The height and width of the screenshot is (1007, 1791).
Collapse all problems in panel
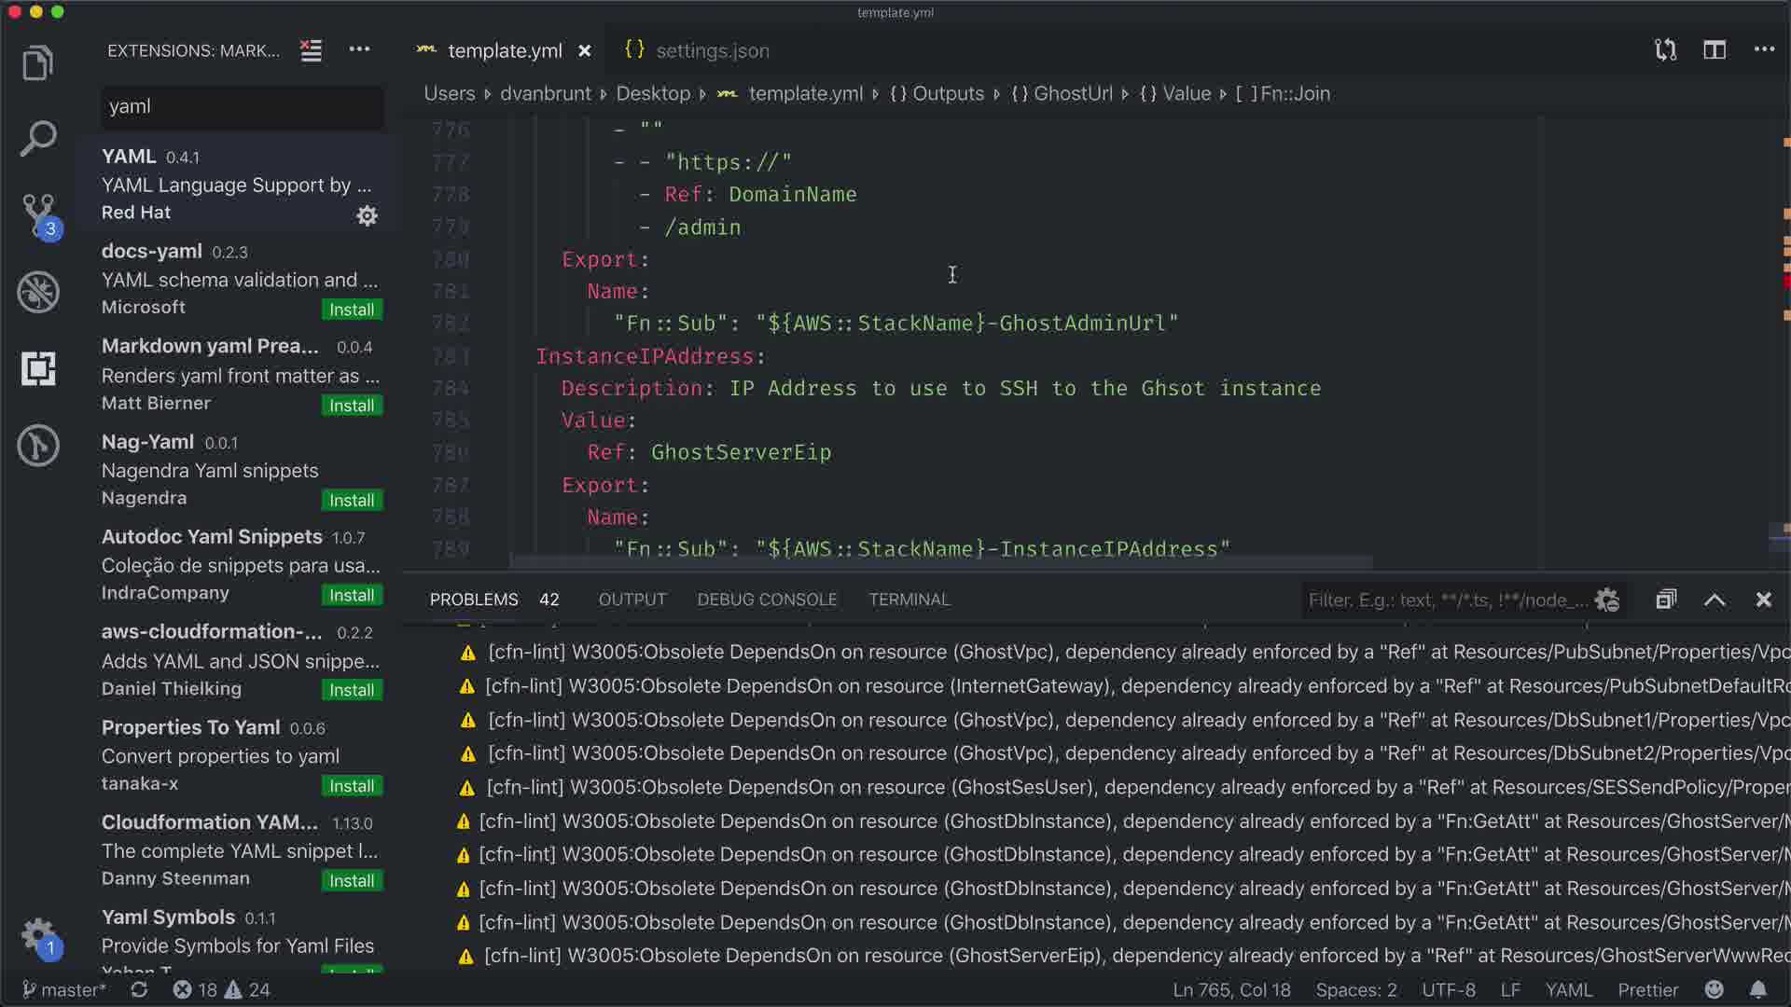pyautogui.click(x=1666, y=600)
